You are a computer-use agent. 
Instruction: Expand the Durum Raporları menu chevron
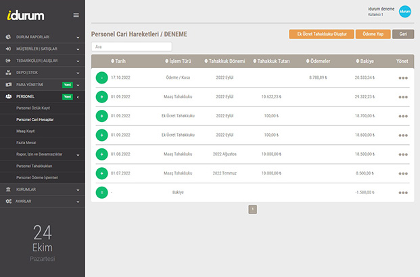pos(78,37)
